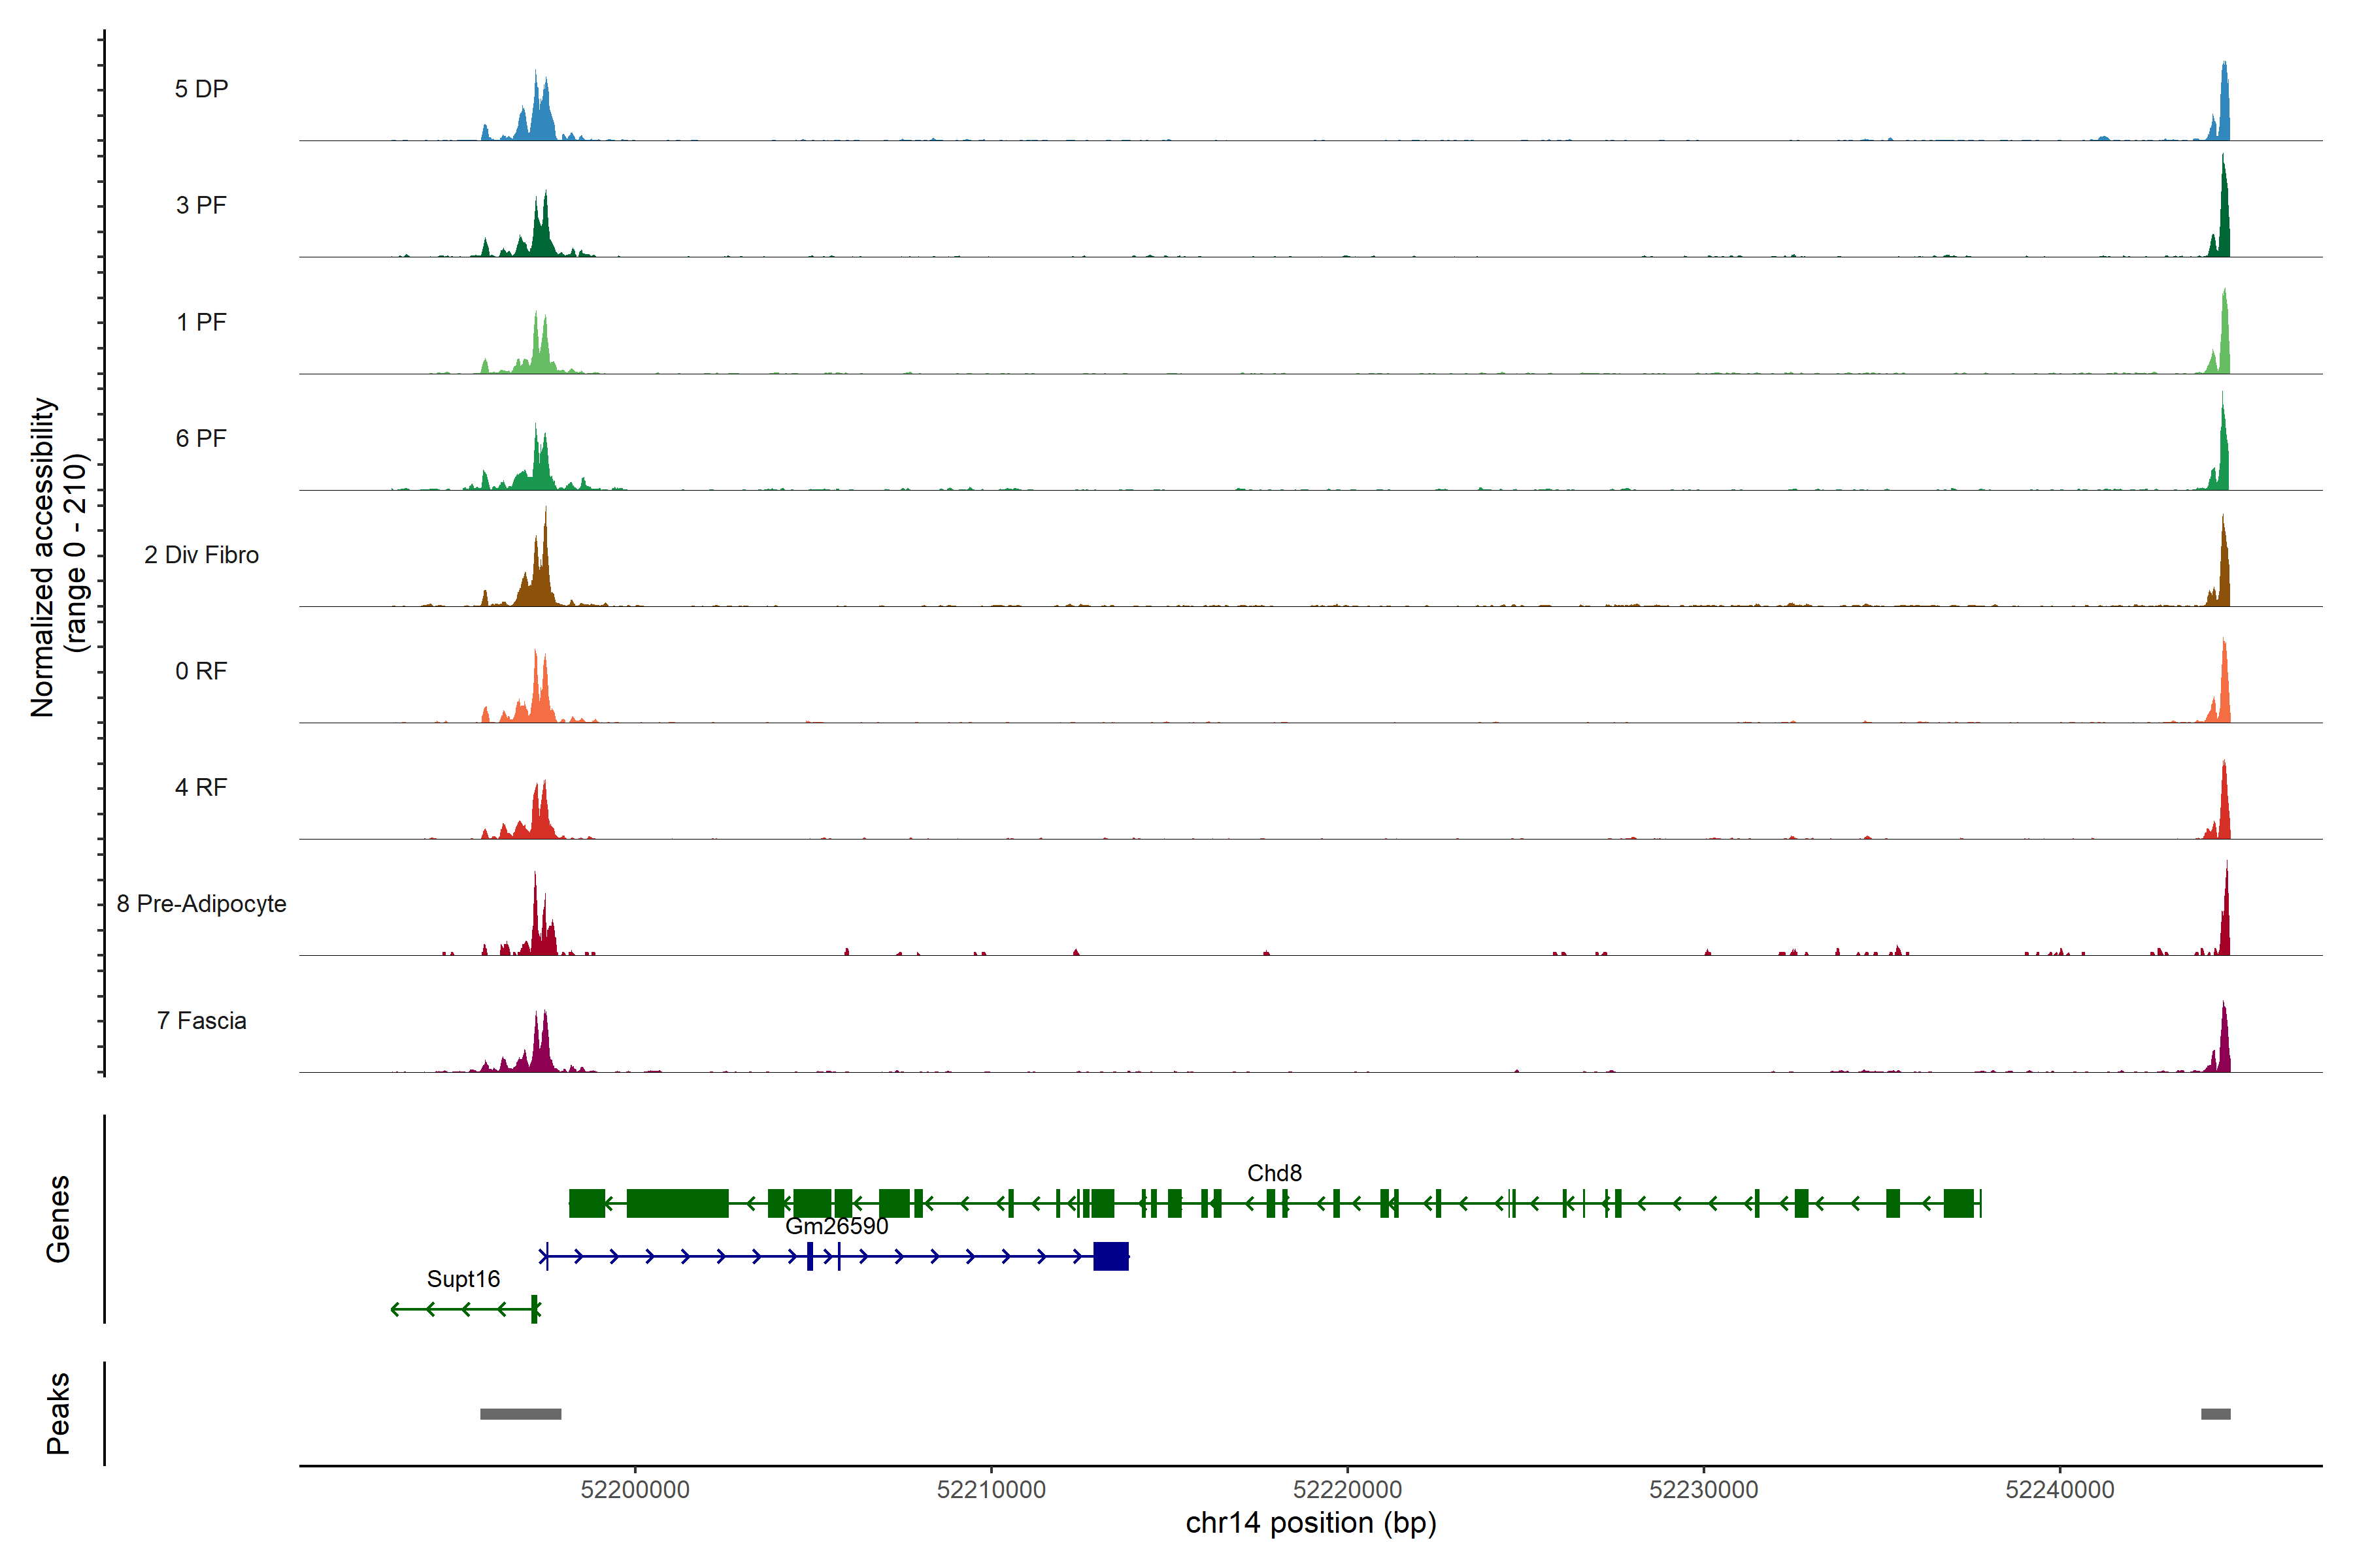The width and height of the screenshot is (2353, 1568).
Task: Click the large blue Gm26590 exon block
Action: [1110, 1256]
